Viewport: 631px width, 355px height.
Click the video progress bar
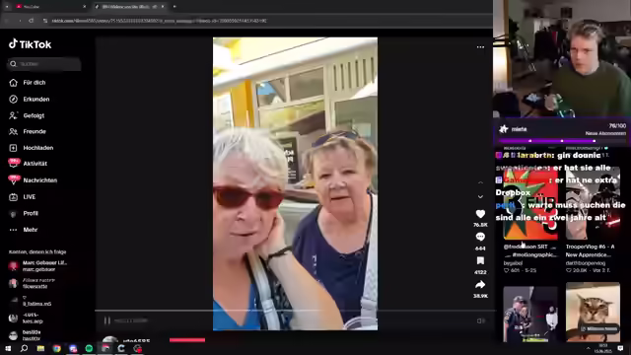pos(295,311)
